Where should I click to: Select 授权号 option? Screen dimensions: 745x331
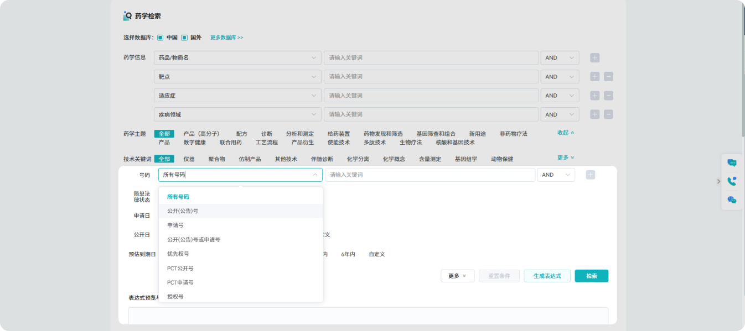tap(241, 297)
